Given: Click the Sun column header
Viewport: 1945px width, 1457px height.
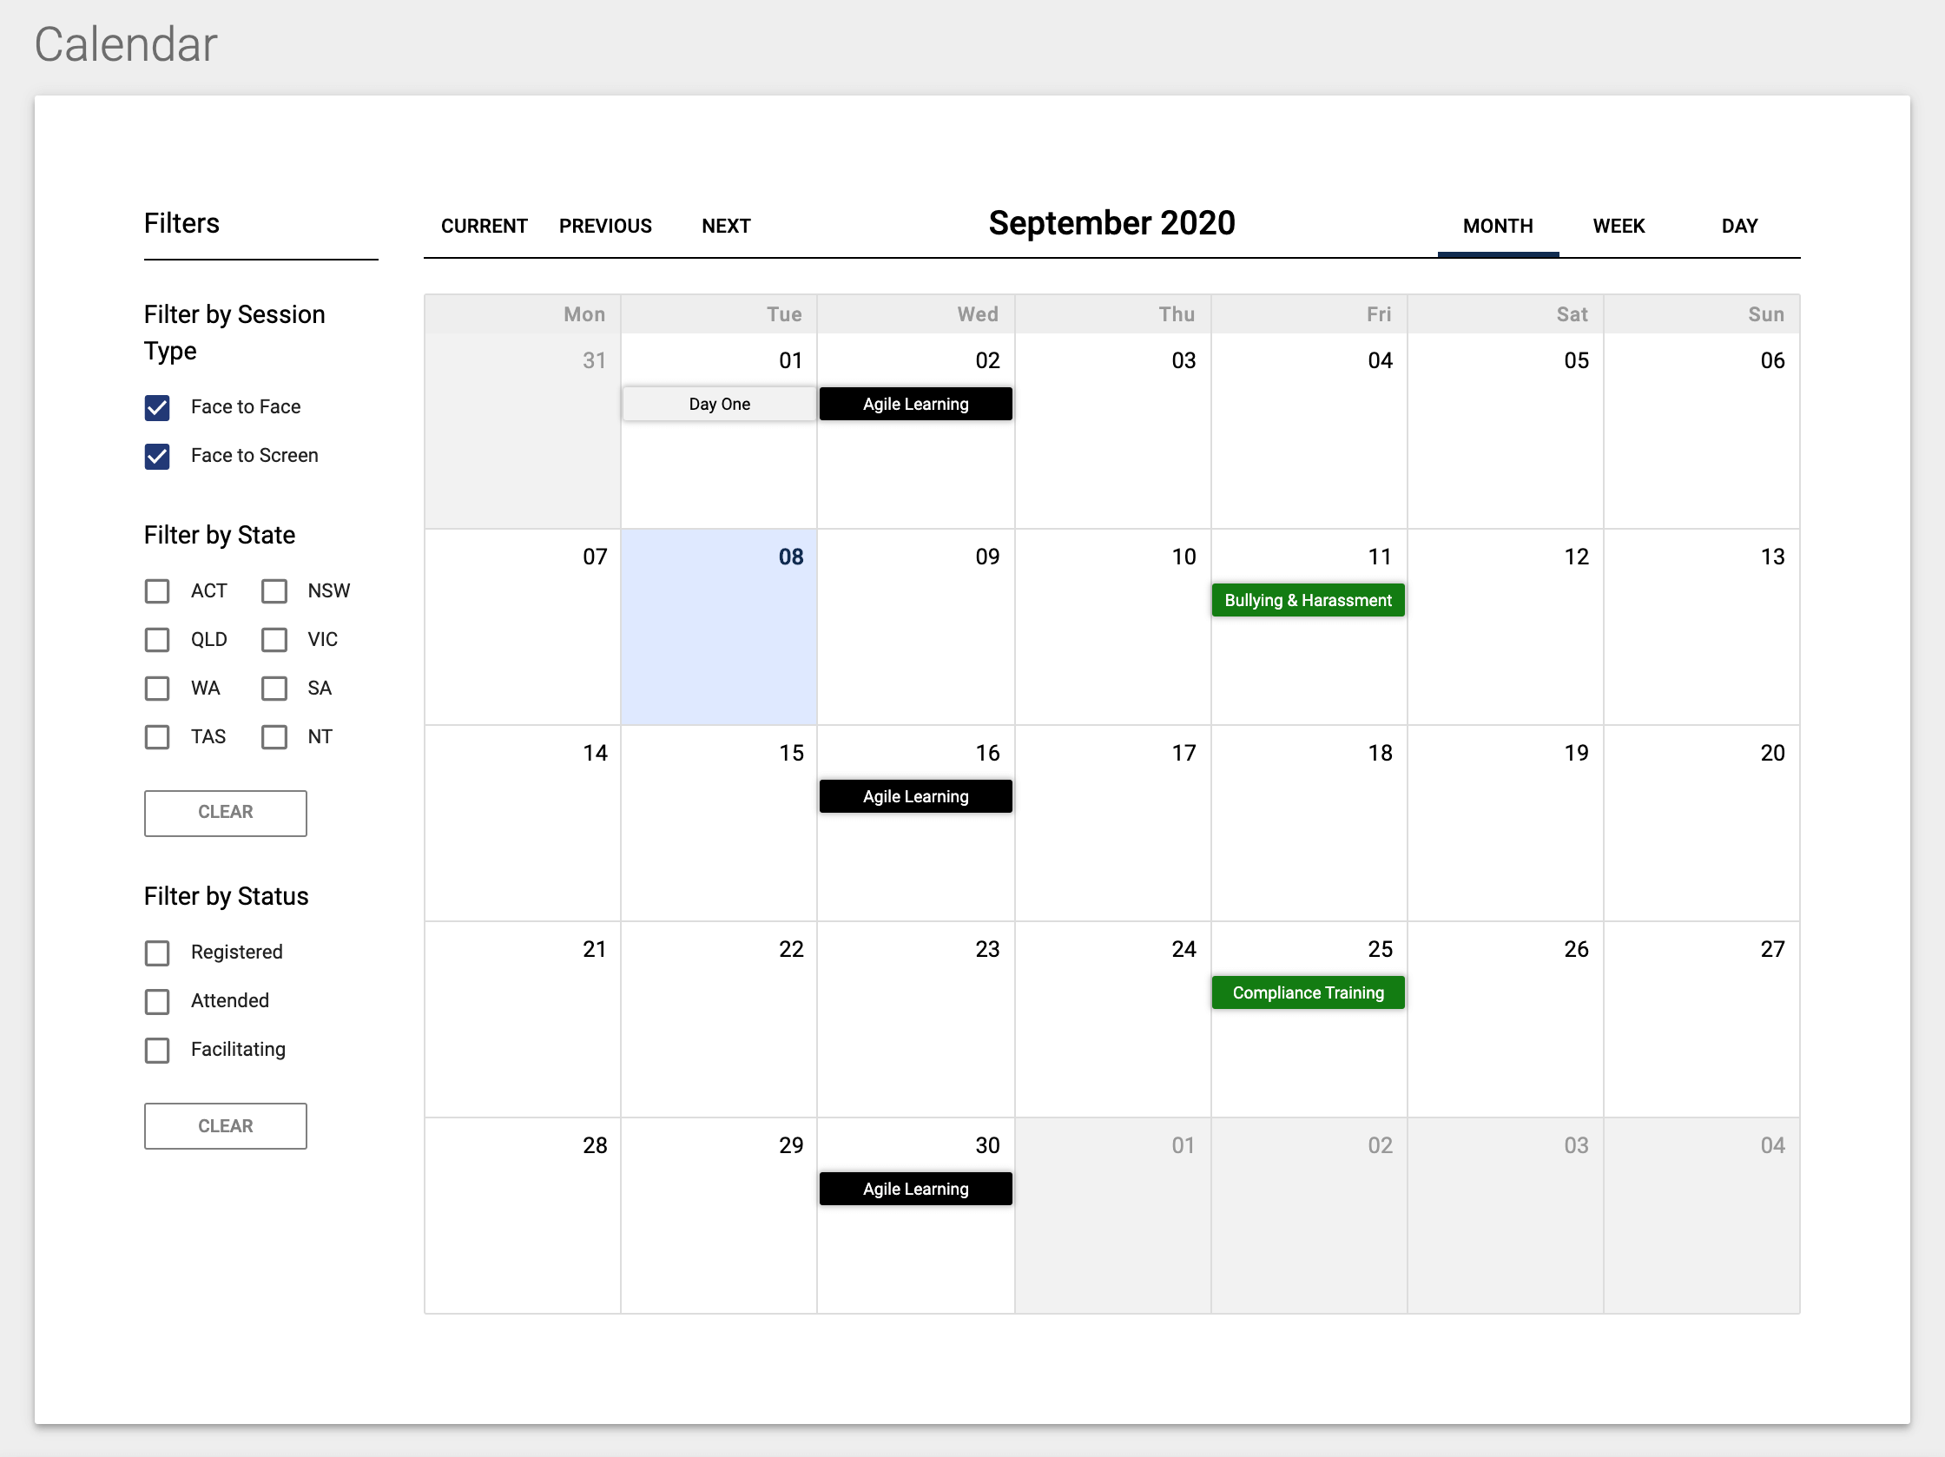Looking at the screenshot, I should (x=1765, y=315).
